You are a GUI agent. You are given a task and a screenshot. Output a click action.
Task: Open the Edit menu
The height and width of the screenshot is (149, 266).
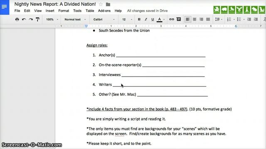pos(27,11)
